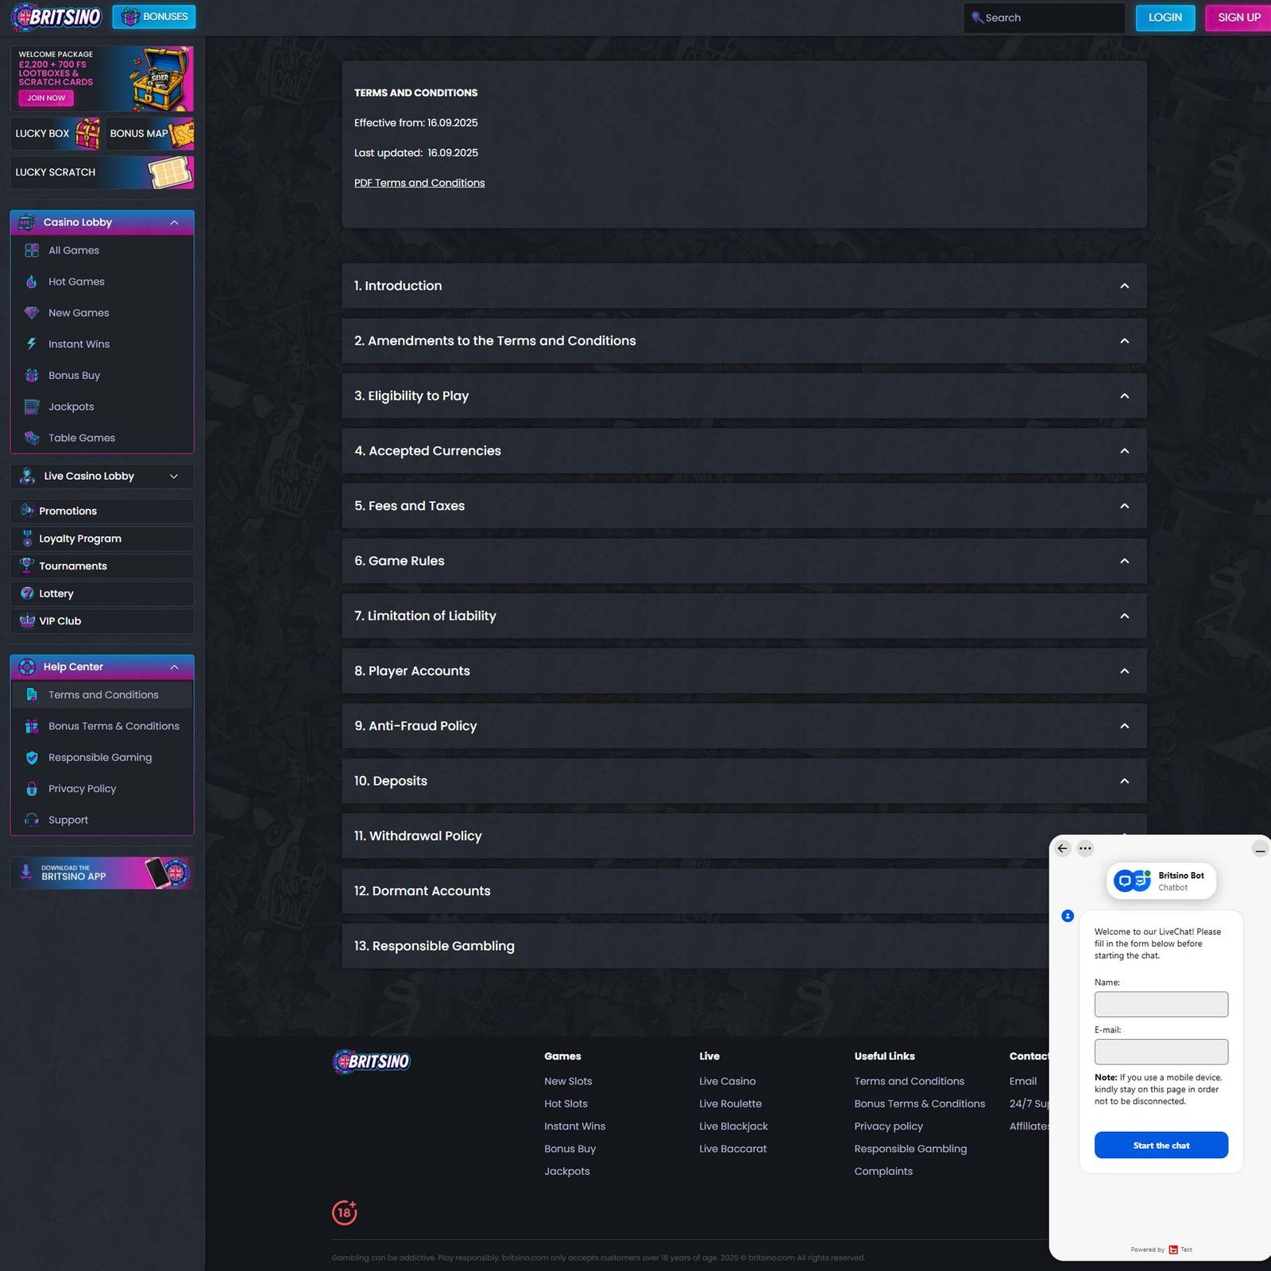Click the SIGN UP button
The height and width of the screenshot is (1271, 1271).
click(x=1238, y=17)
